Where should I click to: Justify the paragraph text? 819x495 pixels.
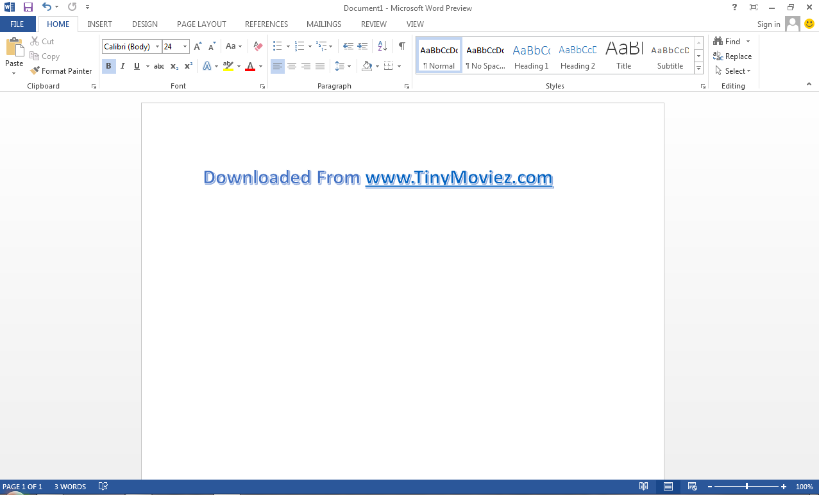(320, 66)
